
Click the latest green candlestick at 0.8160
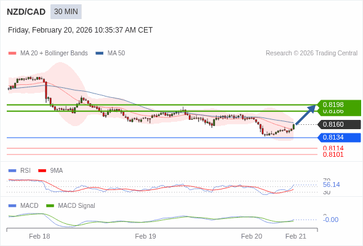293,127
